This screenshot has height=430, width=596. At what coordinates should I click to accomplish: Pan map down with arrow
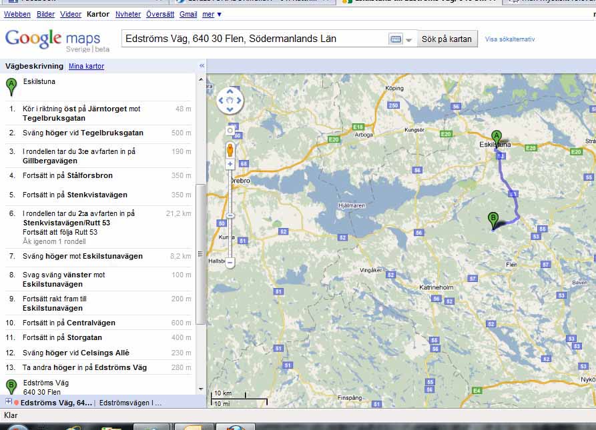point(230,109)
